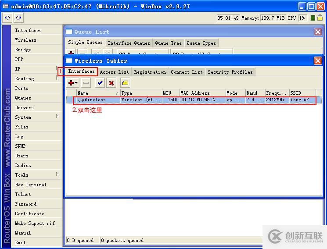Select the Yang_AP SSID cell
The width and height of the screenshot is (327, 249).
(302, 100)
